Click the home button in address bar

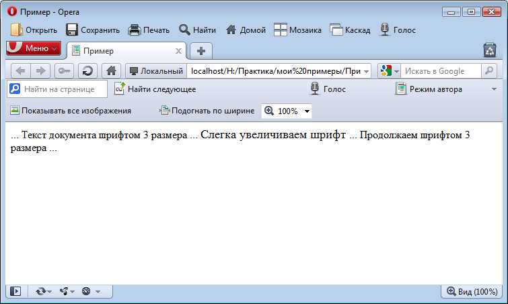coord(111,70)
